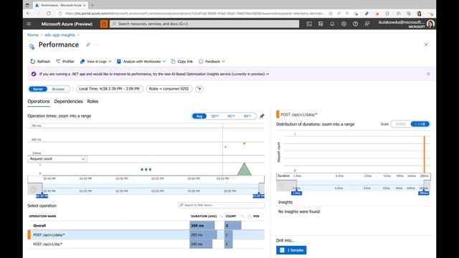Click browser back arrow
The width and height of the screenshot is (459, 258).
(x=29, y=14)
